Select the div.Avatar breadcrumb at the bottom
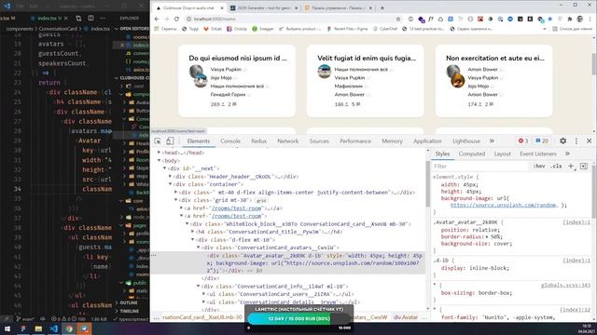This screenshot has width=597, height=335. [406, 316]
